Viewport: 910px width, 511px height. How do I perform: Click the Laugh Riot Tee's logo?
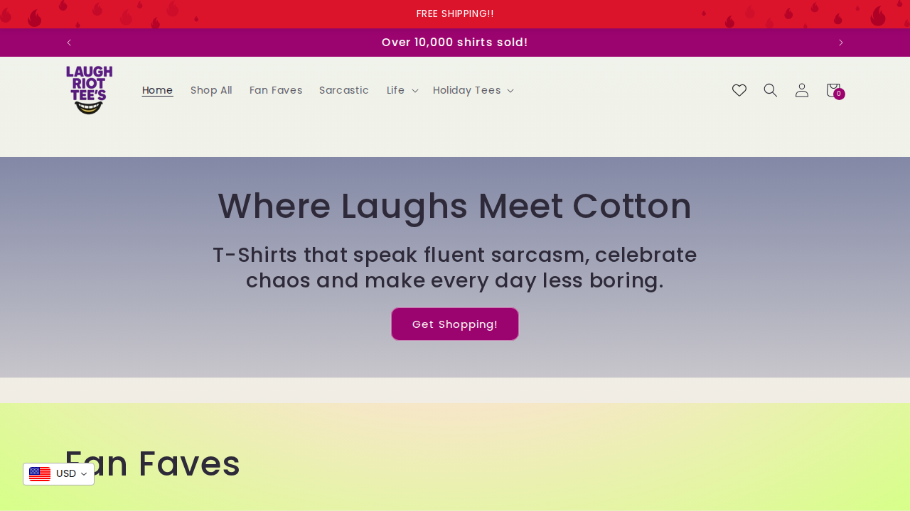coord(89,89)
